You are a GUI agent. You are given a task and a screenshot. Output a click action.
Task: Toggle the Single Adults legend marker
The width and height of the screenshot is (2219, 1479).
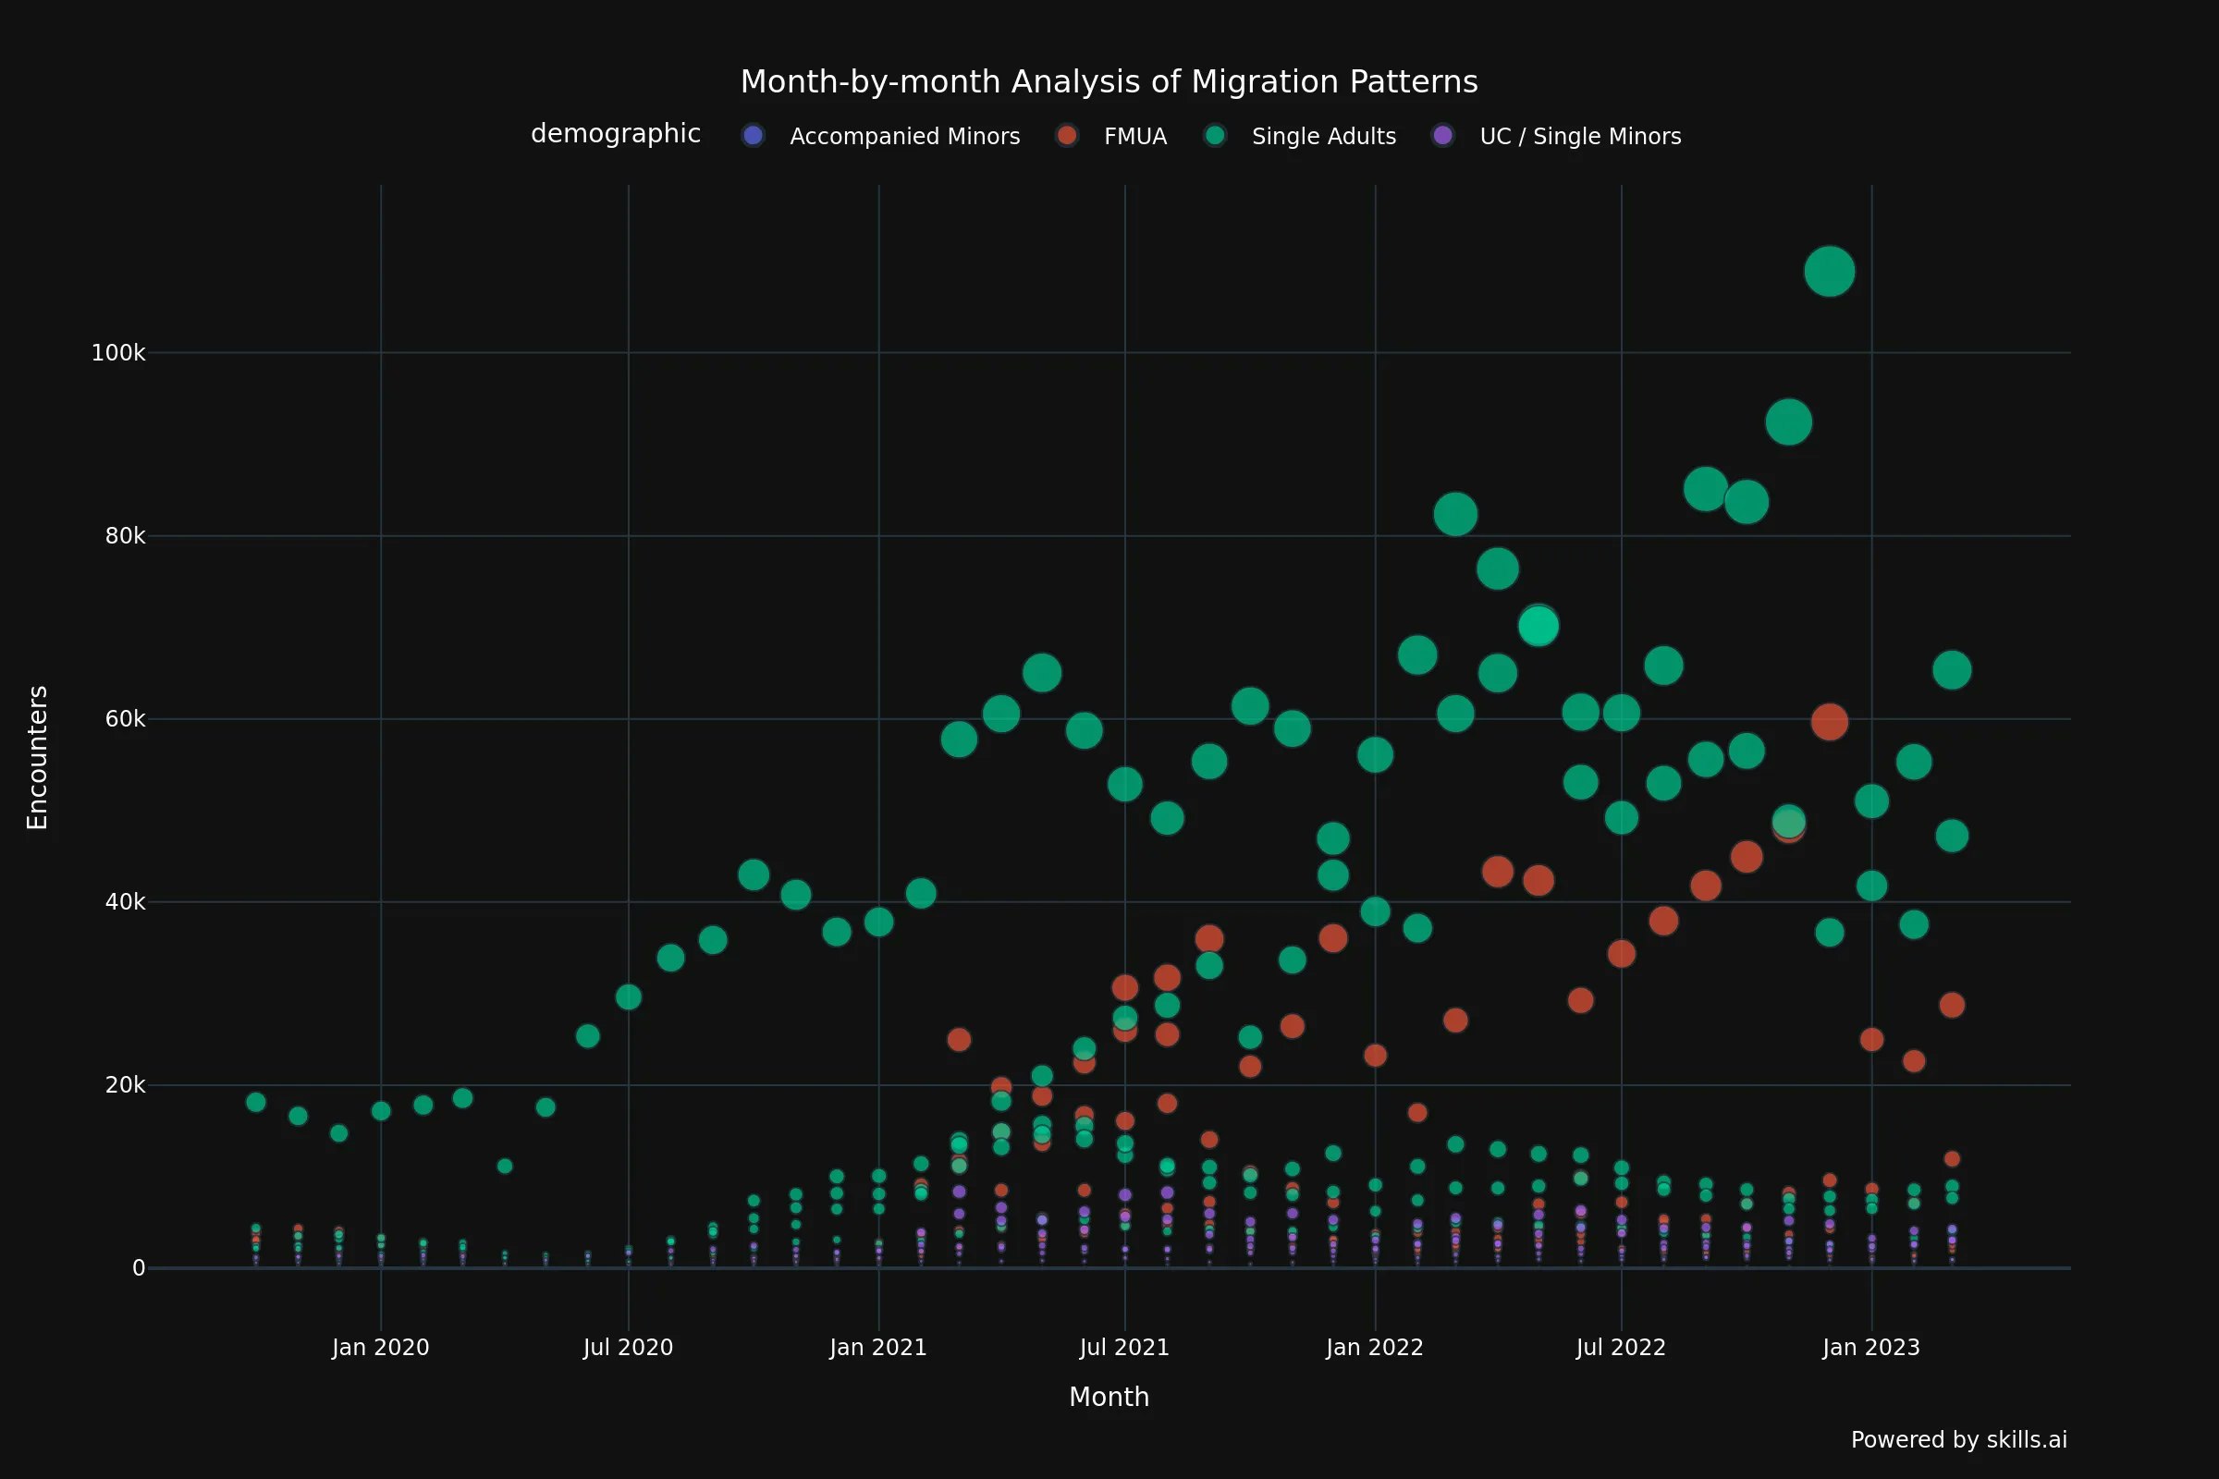pos(1215,136)
